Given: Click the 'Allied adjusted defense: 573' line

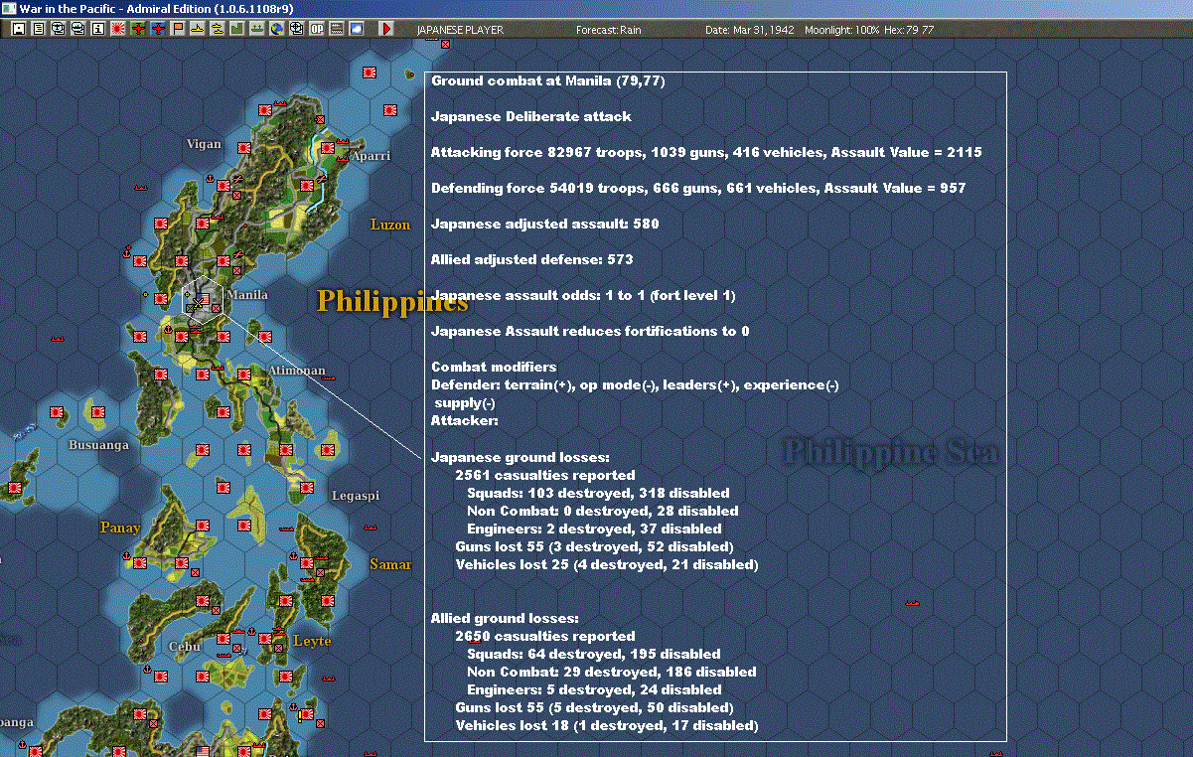Looking at the screenshot, I should 532,260.
